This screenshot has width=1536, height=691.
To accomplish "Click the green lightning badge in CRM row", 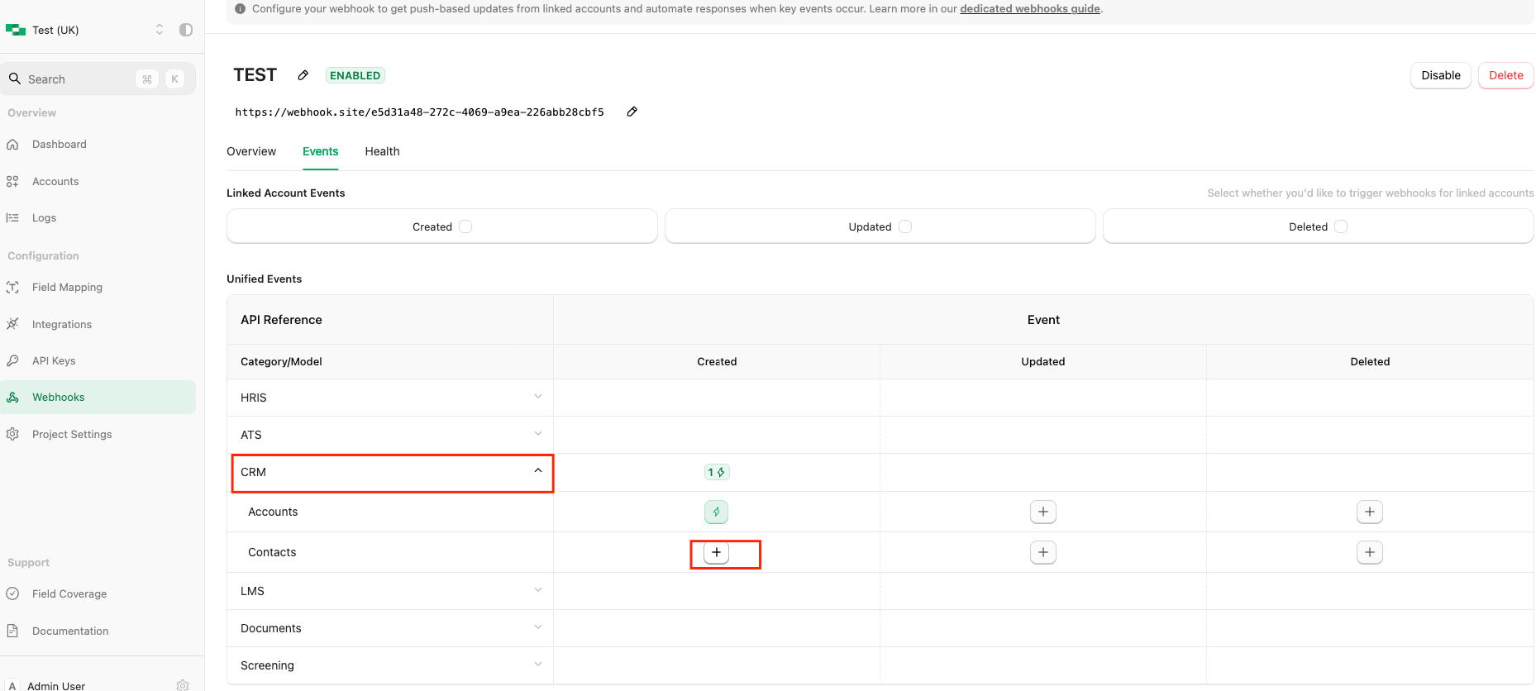I will [x=717, y=472].
